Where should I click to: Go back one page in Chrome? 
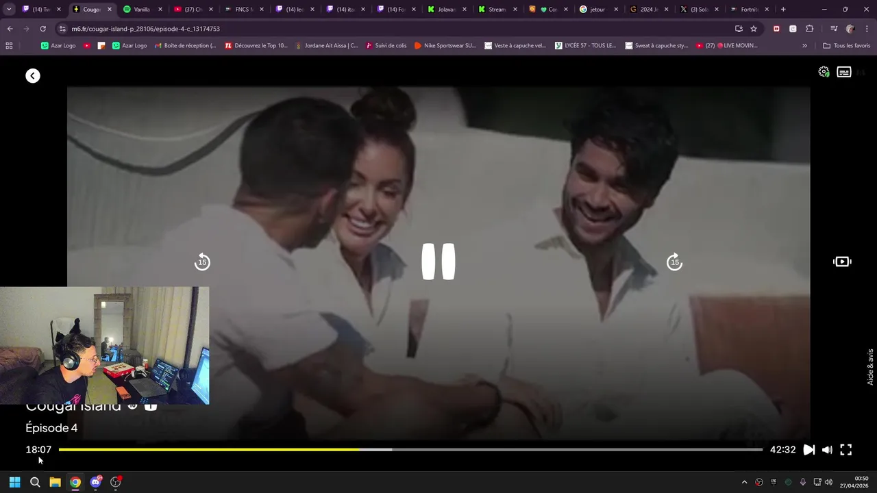point(10,29)
